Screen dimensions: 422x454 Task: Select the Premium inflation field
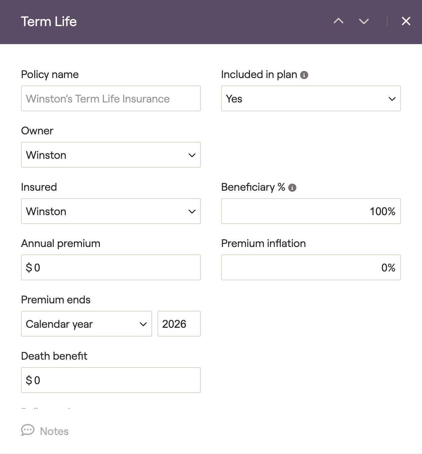coord(311,267)
